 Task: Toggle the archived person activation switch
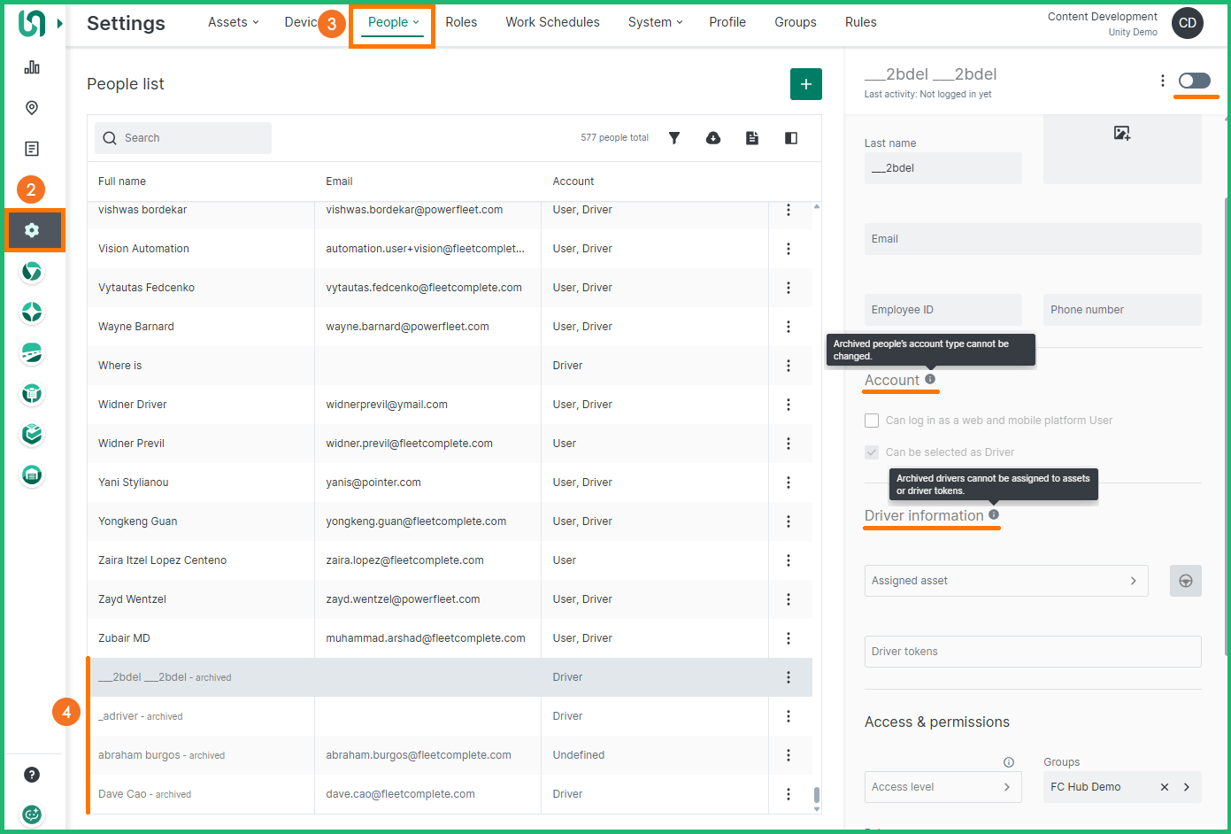[x=1194, y=81]
